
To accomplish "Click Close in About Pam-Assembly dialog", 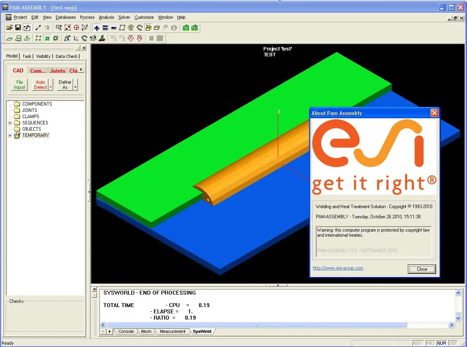I will [422, 269].
